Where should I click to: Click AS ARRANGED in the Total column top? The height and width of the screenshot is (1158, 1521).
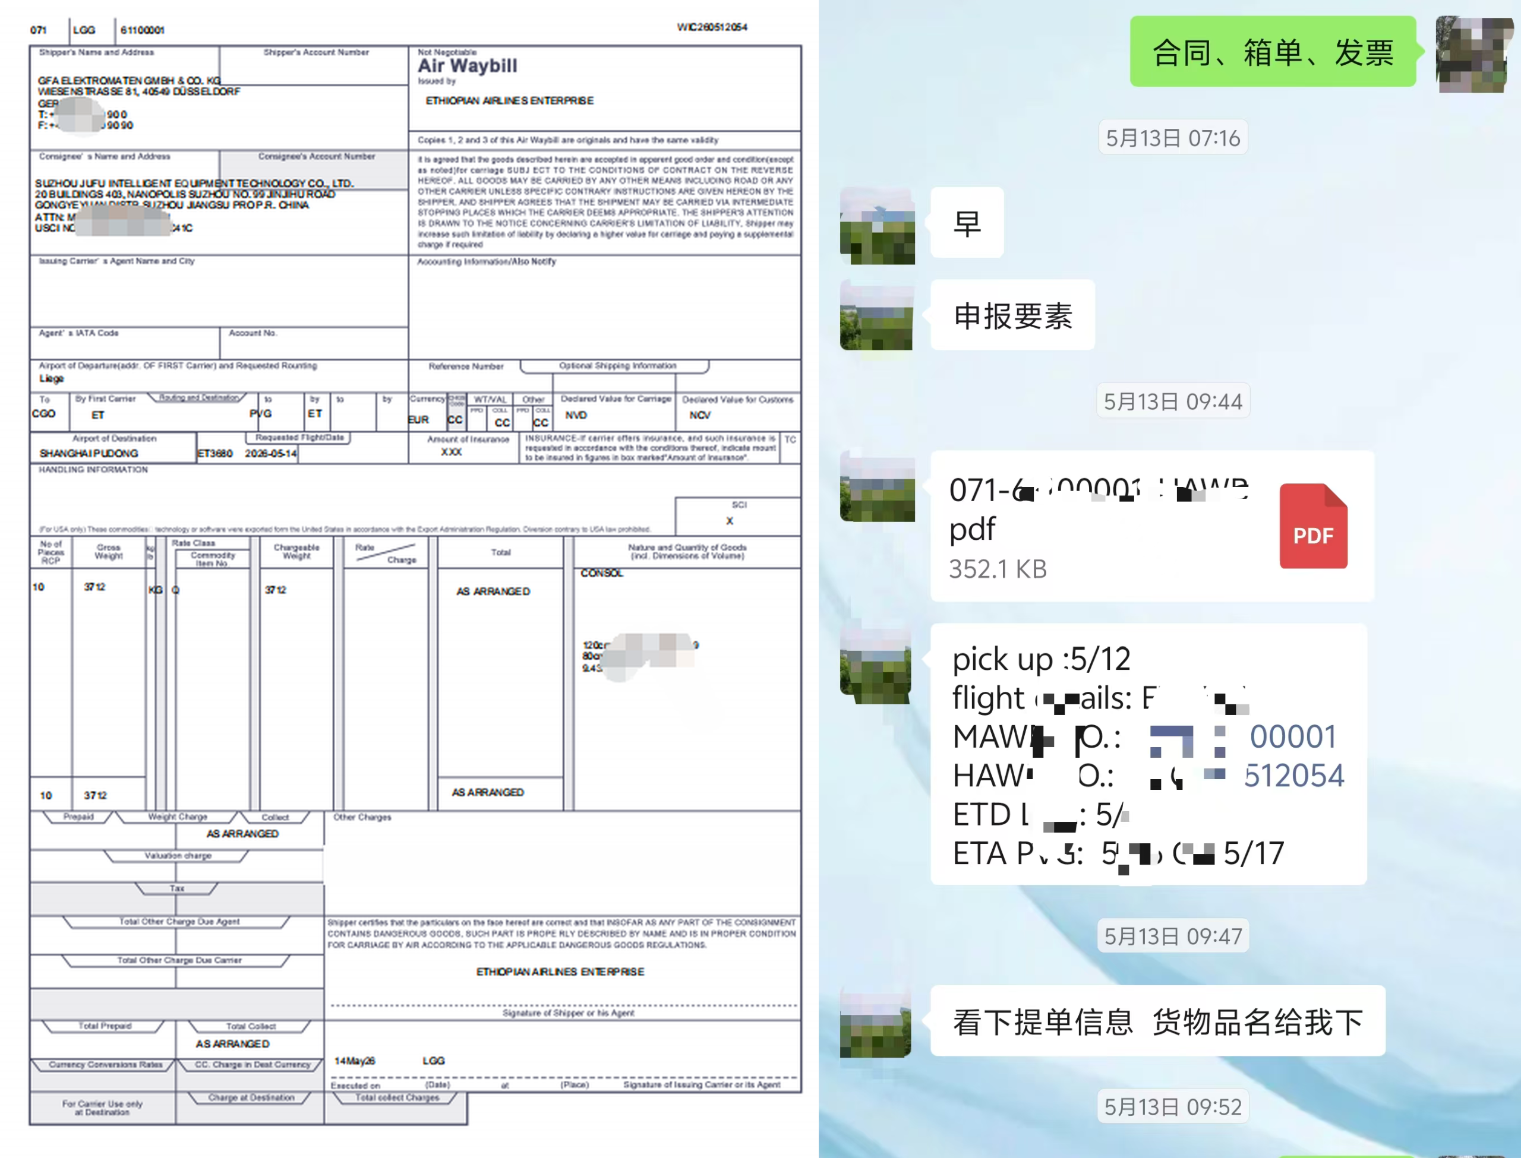coord(493,591)
